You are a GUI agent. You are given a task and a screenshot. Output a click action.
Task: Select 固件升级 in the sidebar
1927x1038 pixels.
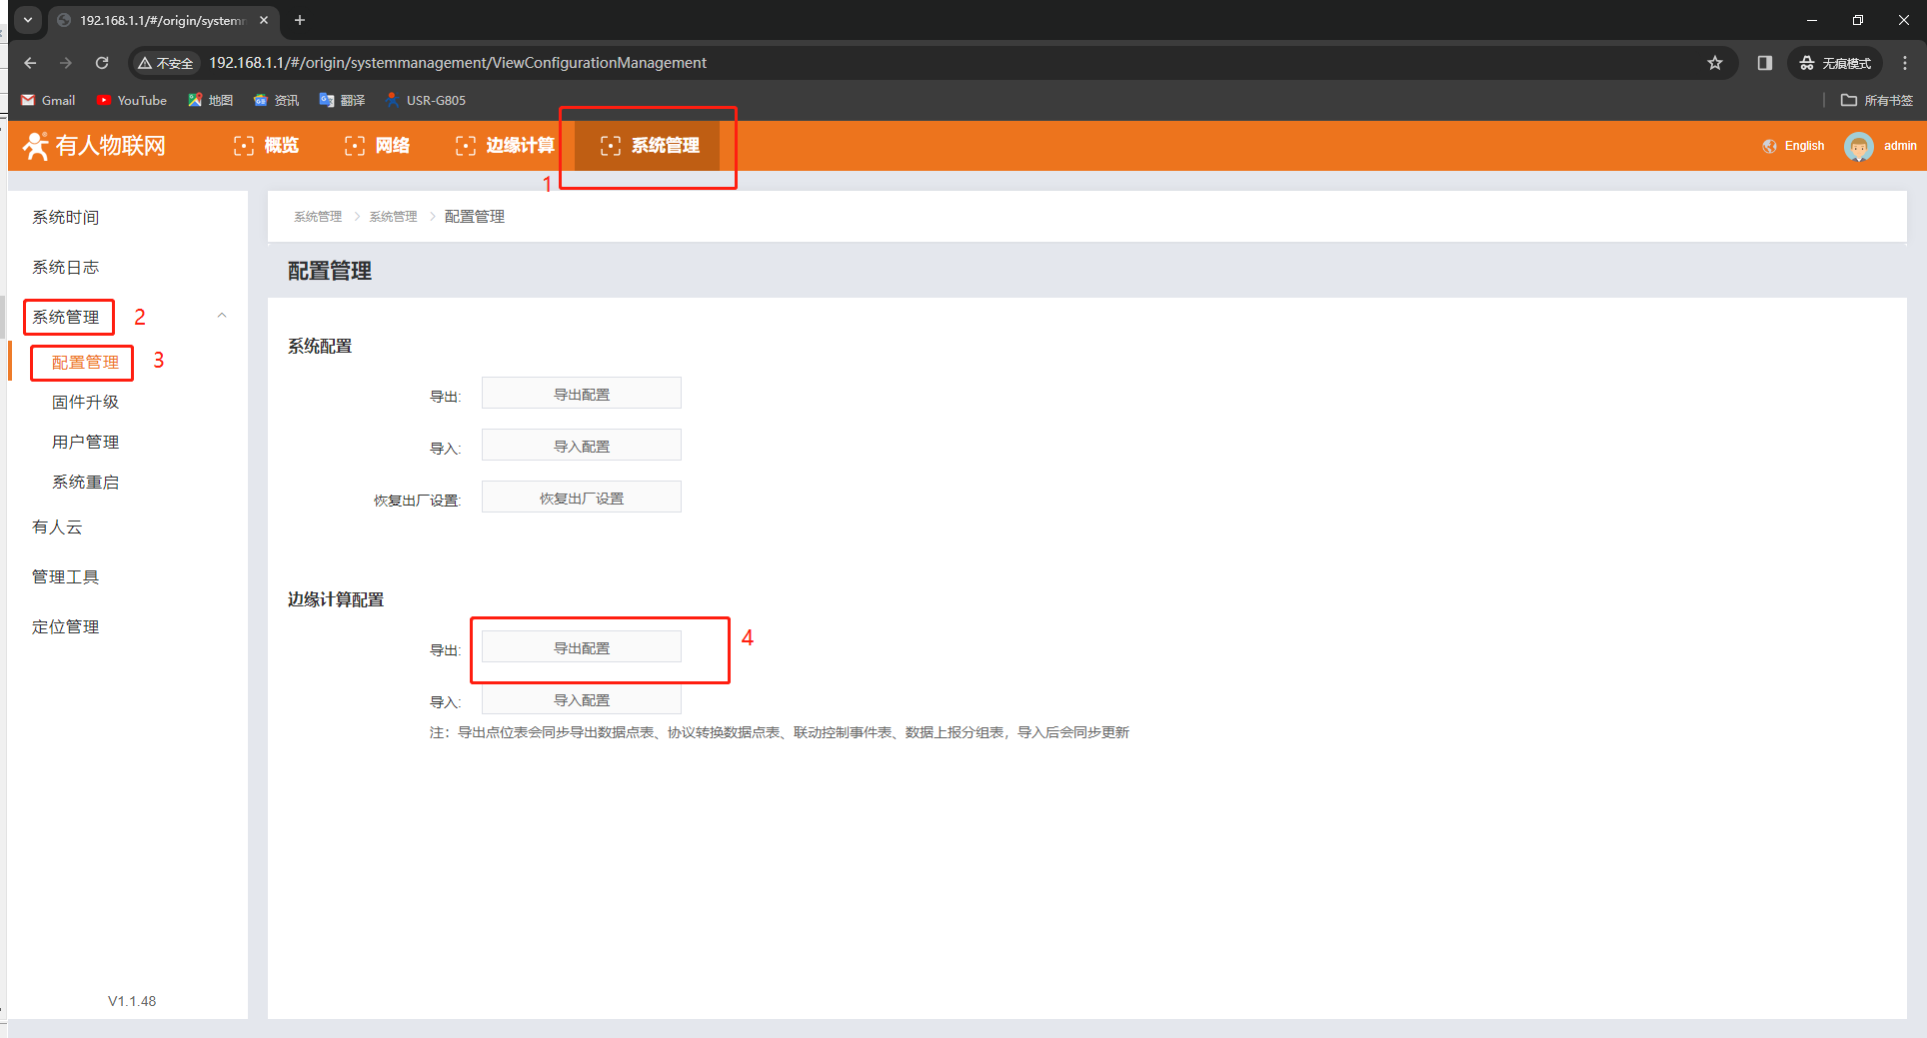coord(86,402)
